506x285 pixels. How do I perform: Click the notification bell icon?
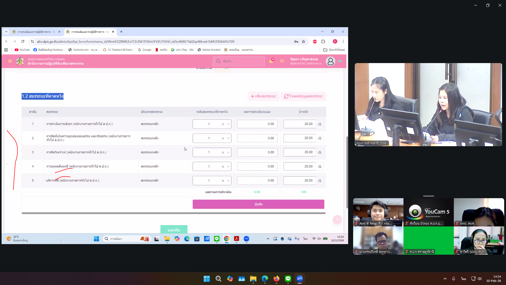tap(271, 61)
